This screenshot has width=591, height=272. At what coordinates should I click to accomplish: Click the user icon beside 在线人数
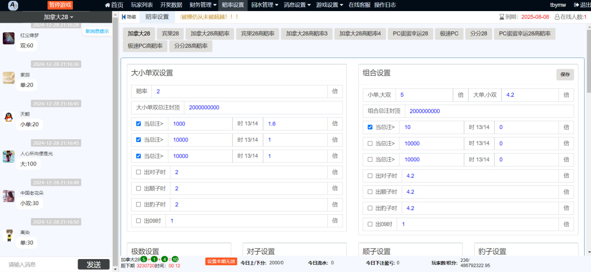557,17
